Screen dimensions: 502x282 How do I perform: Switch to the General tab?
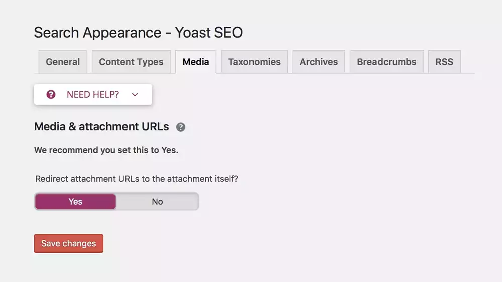[63, 62]
